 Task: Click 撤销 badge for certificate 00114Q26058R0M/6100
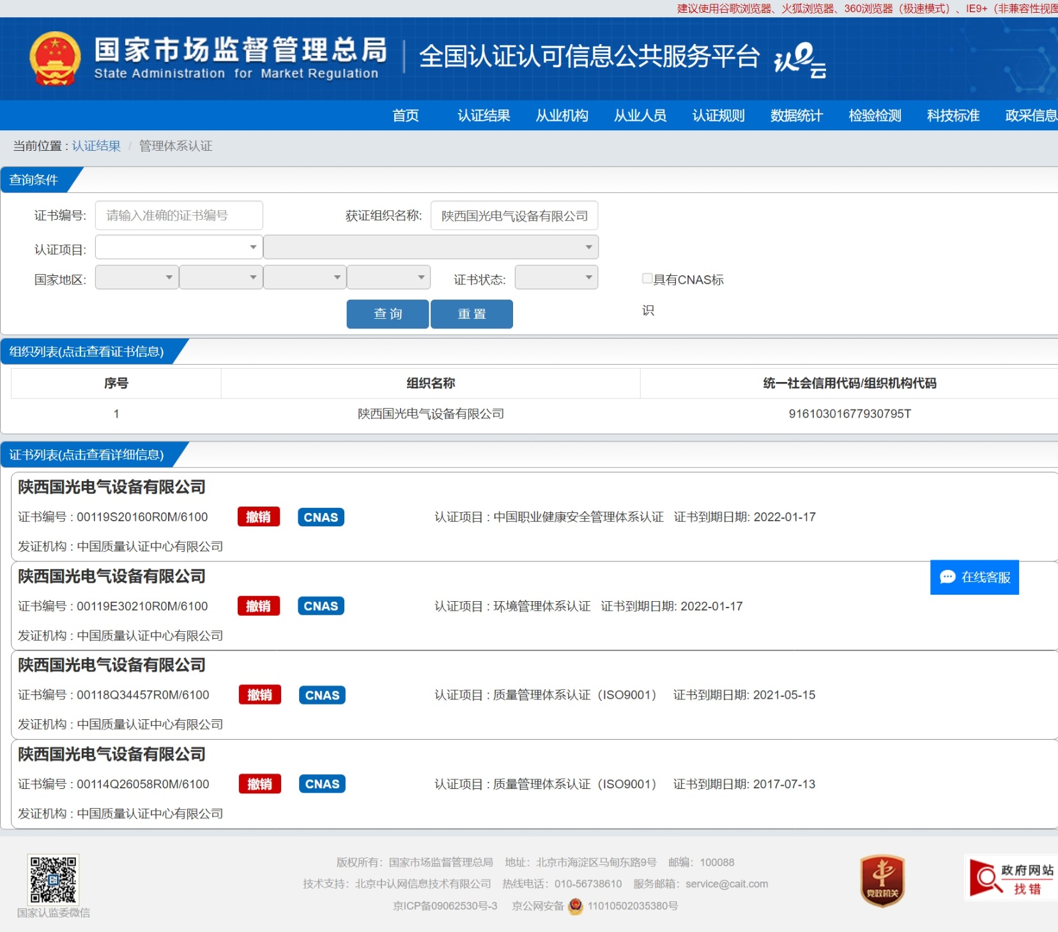(x=260, y=784)
